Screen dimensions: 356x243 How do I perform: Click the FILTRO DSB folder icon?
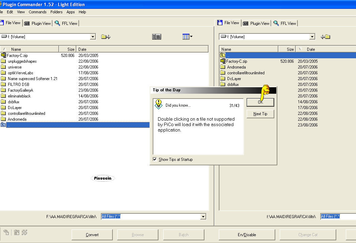(3, 84)
